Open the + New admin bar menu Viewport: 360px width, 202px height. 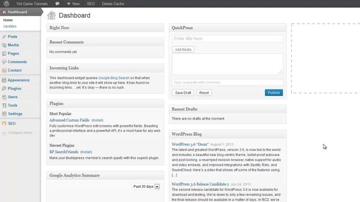[x=73, y=4]
